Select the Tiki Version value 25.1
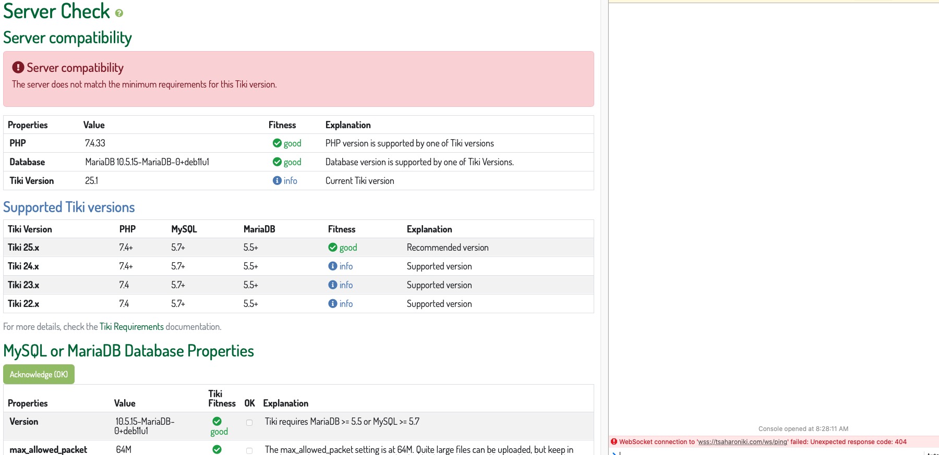 91,181
